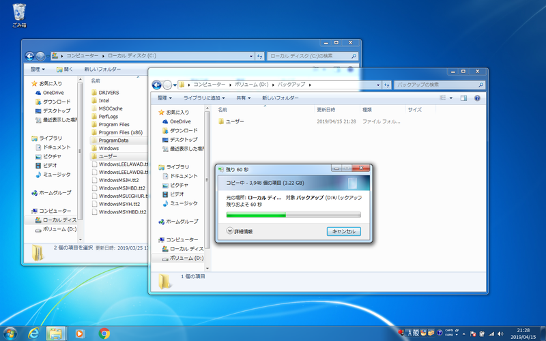The height and width of the screenshot is (341, 546).
Task: Change view icon in バックアップ window
Action: [443, 98]
